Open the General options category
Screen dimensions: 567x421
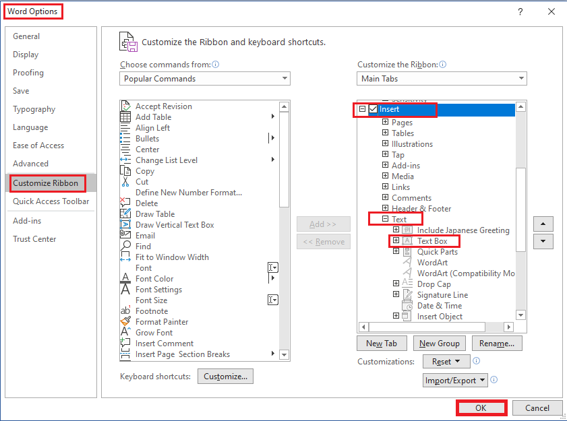pos(26,36)
